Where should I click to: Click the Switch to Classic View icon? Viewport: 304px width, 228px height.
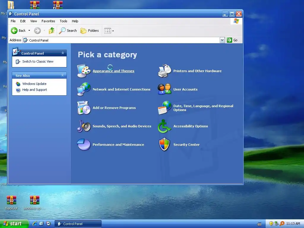click(x=18, y=62)
